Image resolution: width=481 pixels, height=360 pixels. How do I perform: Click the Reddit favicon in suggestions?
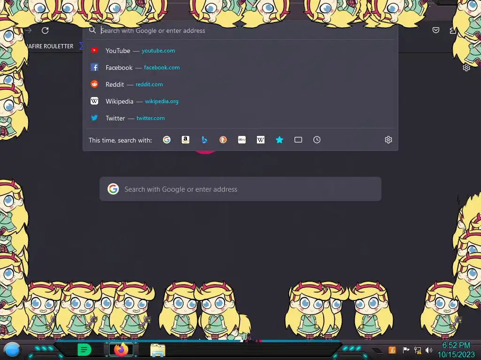94,84
